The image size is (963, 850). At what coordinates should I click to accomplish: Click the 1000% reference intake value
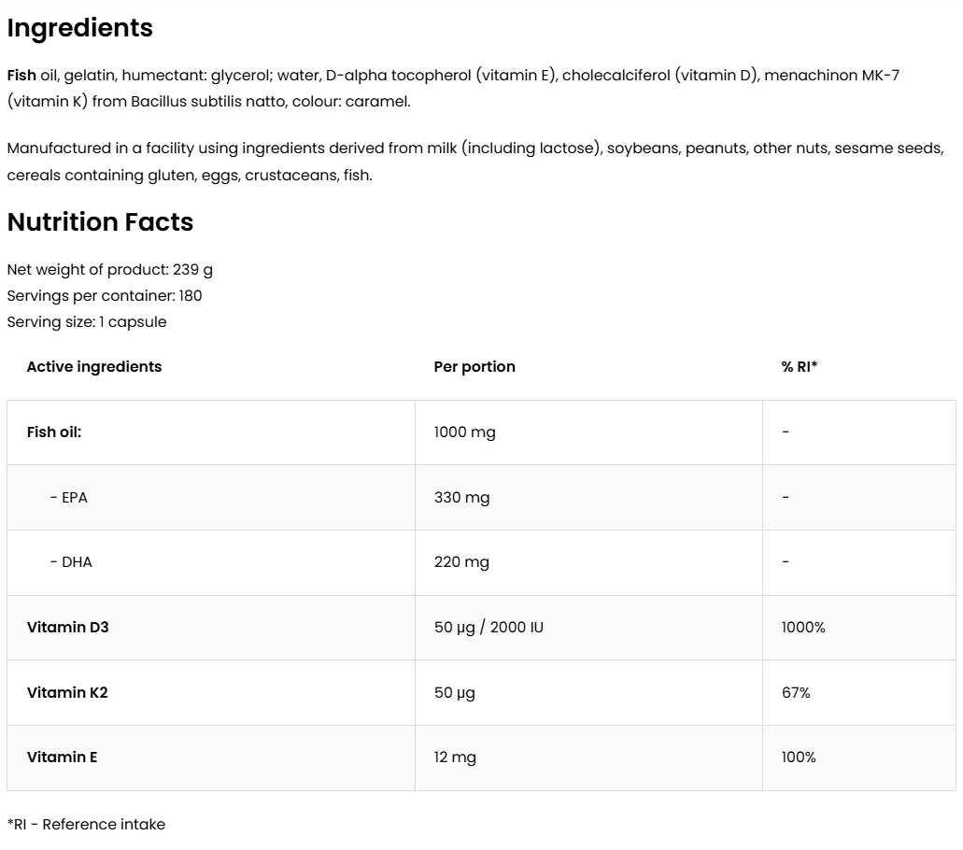803,628
